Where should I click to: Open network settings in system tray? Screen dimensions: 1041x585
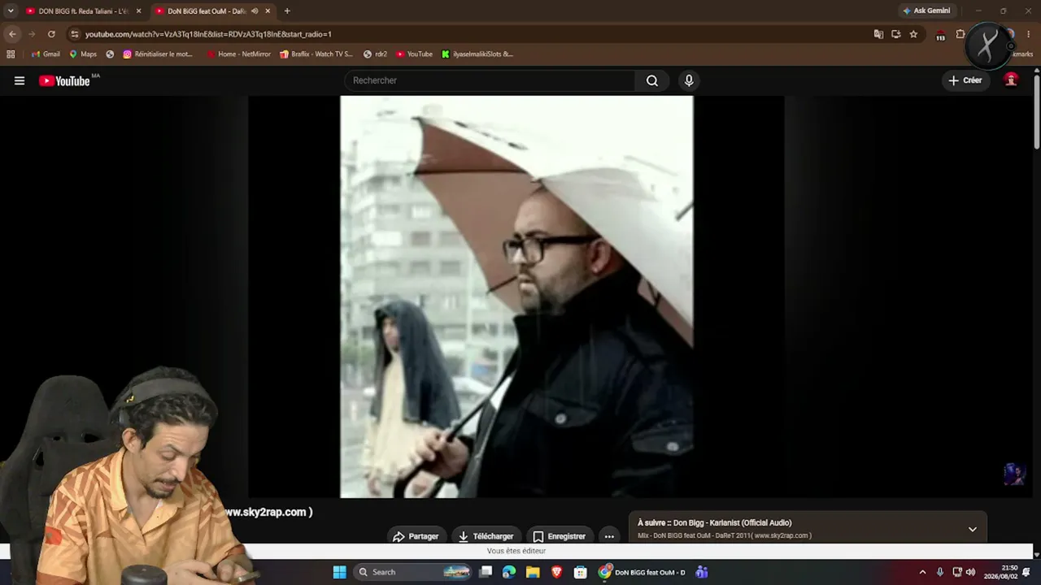click(957, 572)
